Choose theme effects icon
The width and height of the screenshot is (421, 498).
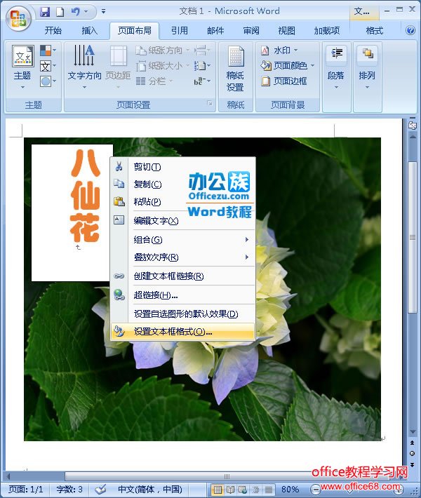[48, 81]
